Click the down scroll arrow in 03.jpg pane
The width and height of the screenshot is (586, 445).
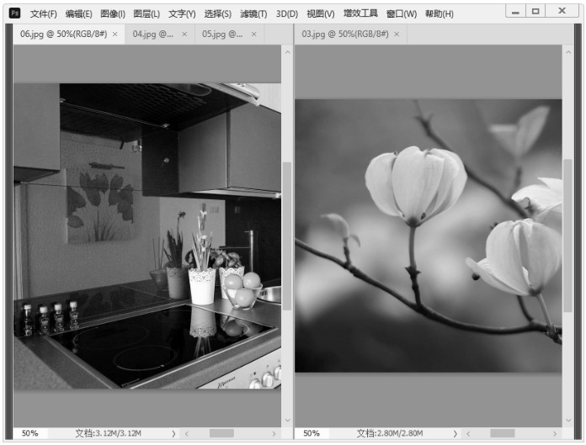pos(568,420)
